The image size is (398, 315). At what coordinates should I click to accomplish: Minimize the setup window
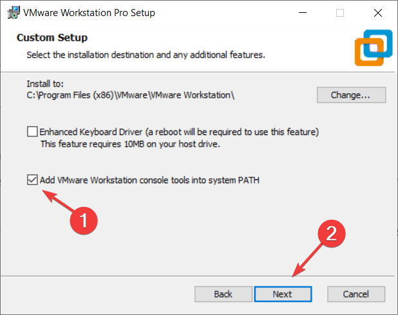point(303,13)
